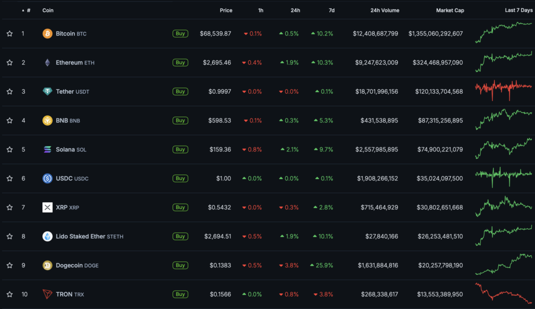
Task: Click the Ethereum diamond logo icon
Action: (x=48, y=63)
